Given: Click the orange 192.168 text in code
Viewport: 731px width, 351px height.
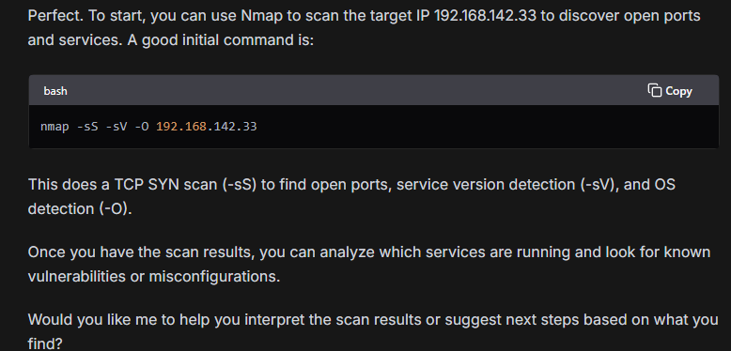Looking at the screenshot, I should click(181, 127).
